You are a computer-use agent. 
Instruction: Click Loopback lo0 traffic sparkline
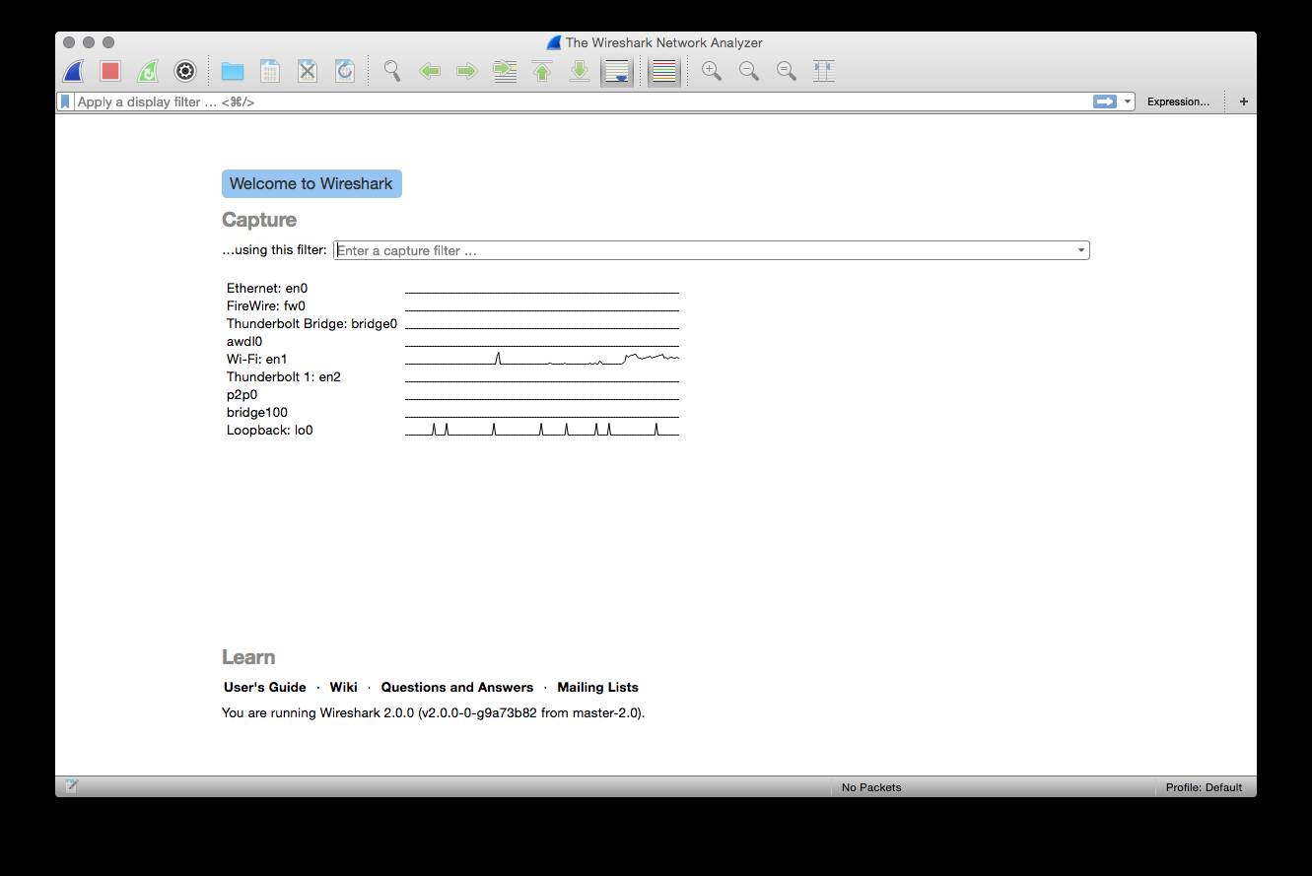(542, 430)
